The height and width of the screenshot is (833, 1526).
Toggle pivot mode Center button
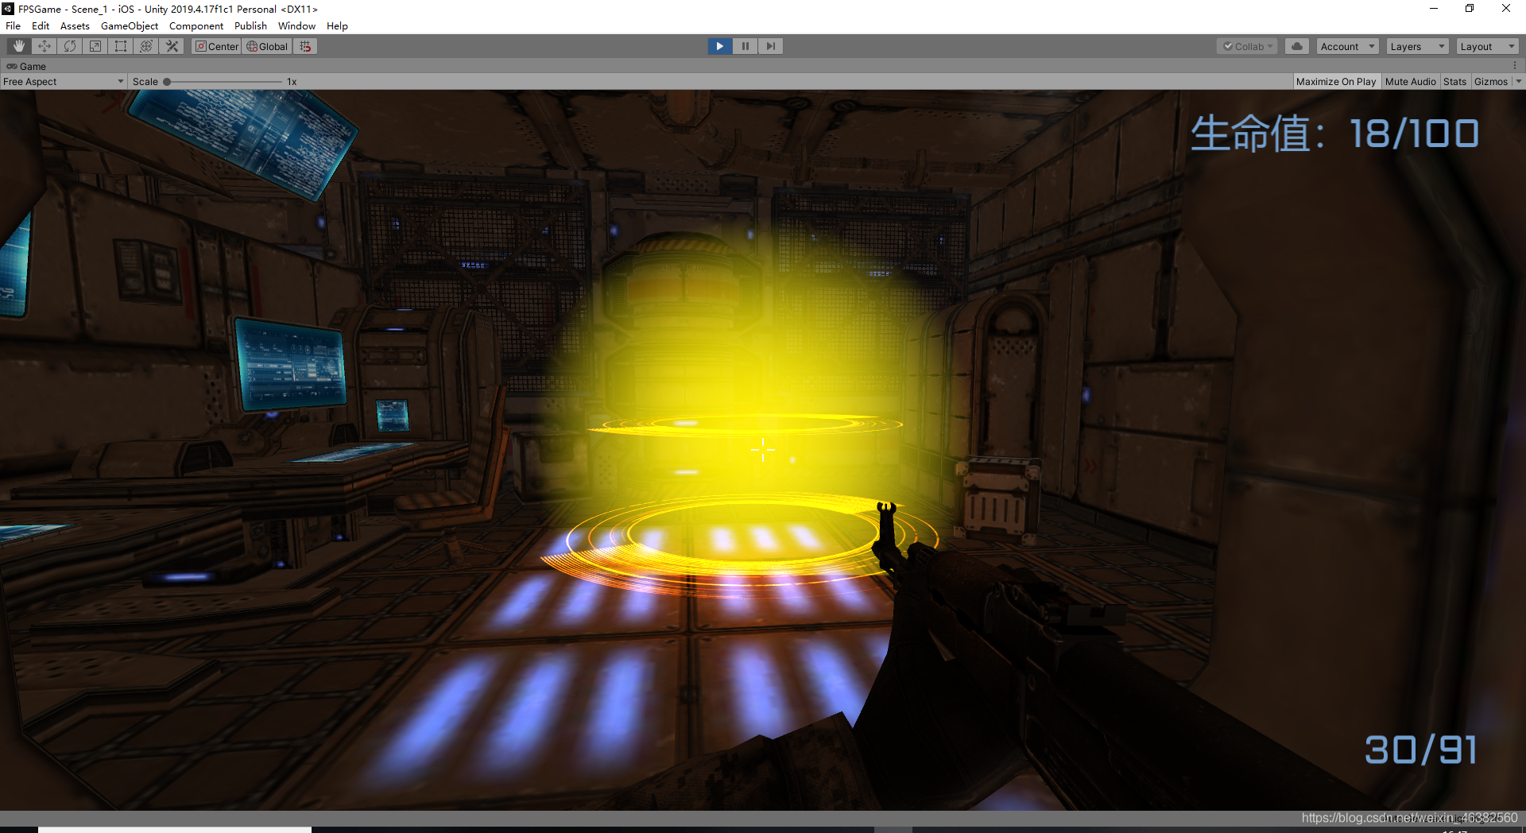[x=216, y=46]
